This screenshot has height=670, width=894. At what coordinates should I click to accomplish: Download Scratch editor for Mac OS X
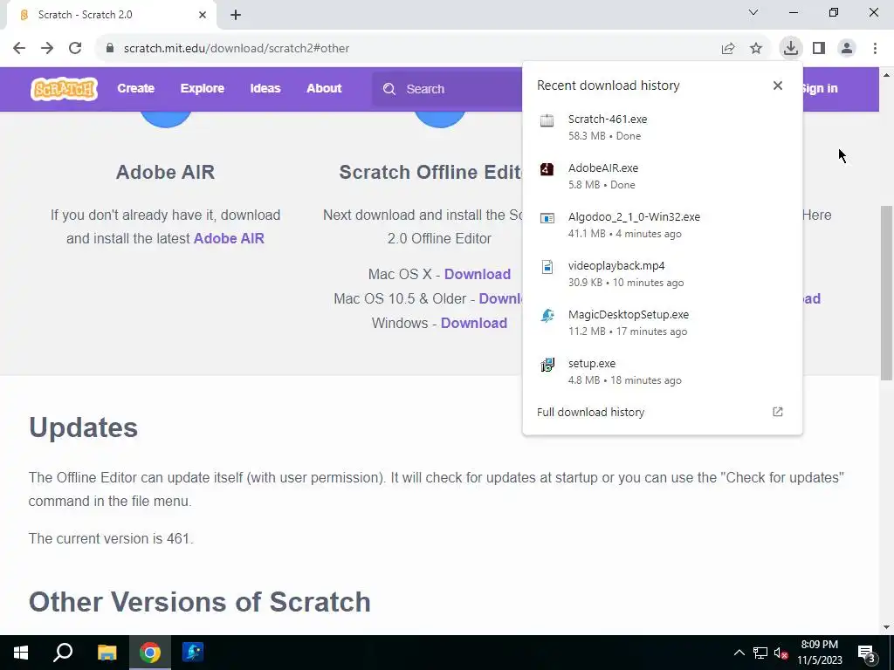pyautogui.click(x=478, y=274)
